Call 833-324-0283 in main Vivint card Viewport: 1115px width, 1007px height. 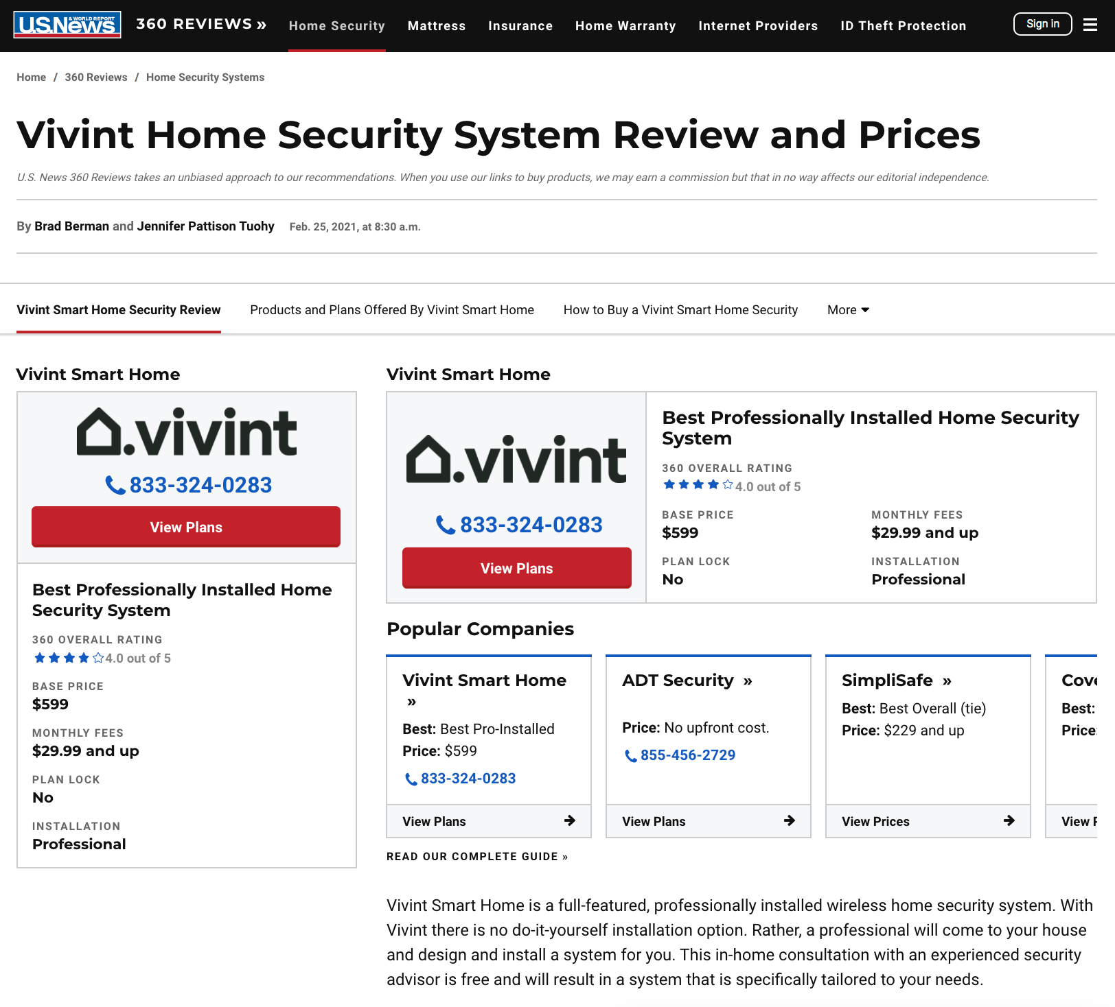[531, 525]
